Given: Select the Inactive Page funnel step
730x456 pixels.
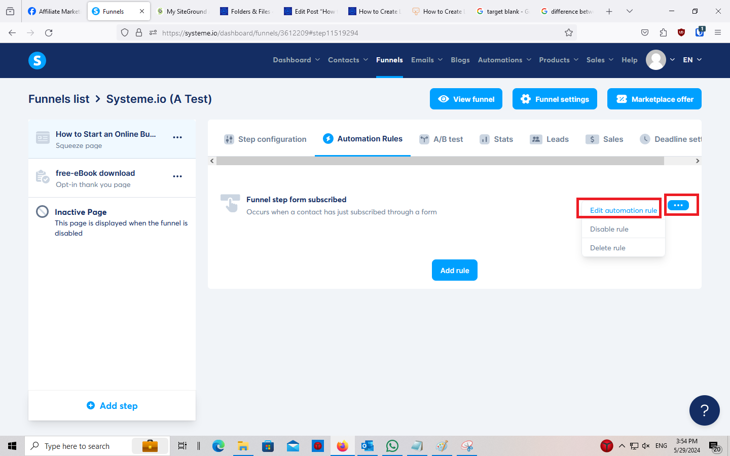Looking at the screenshot, I should [112, 222].
